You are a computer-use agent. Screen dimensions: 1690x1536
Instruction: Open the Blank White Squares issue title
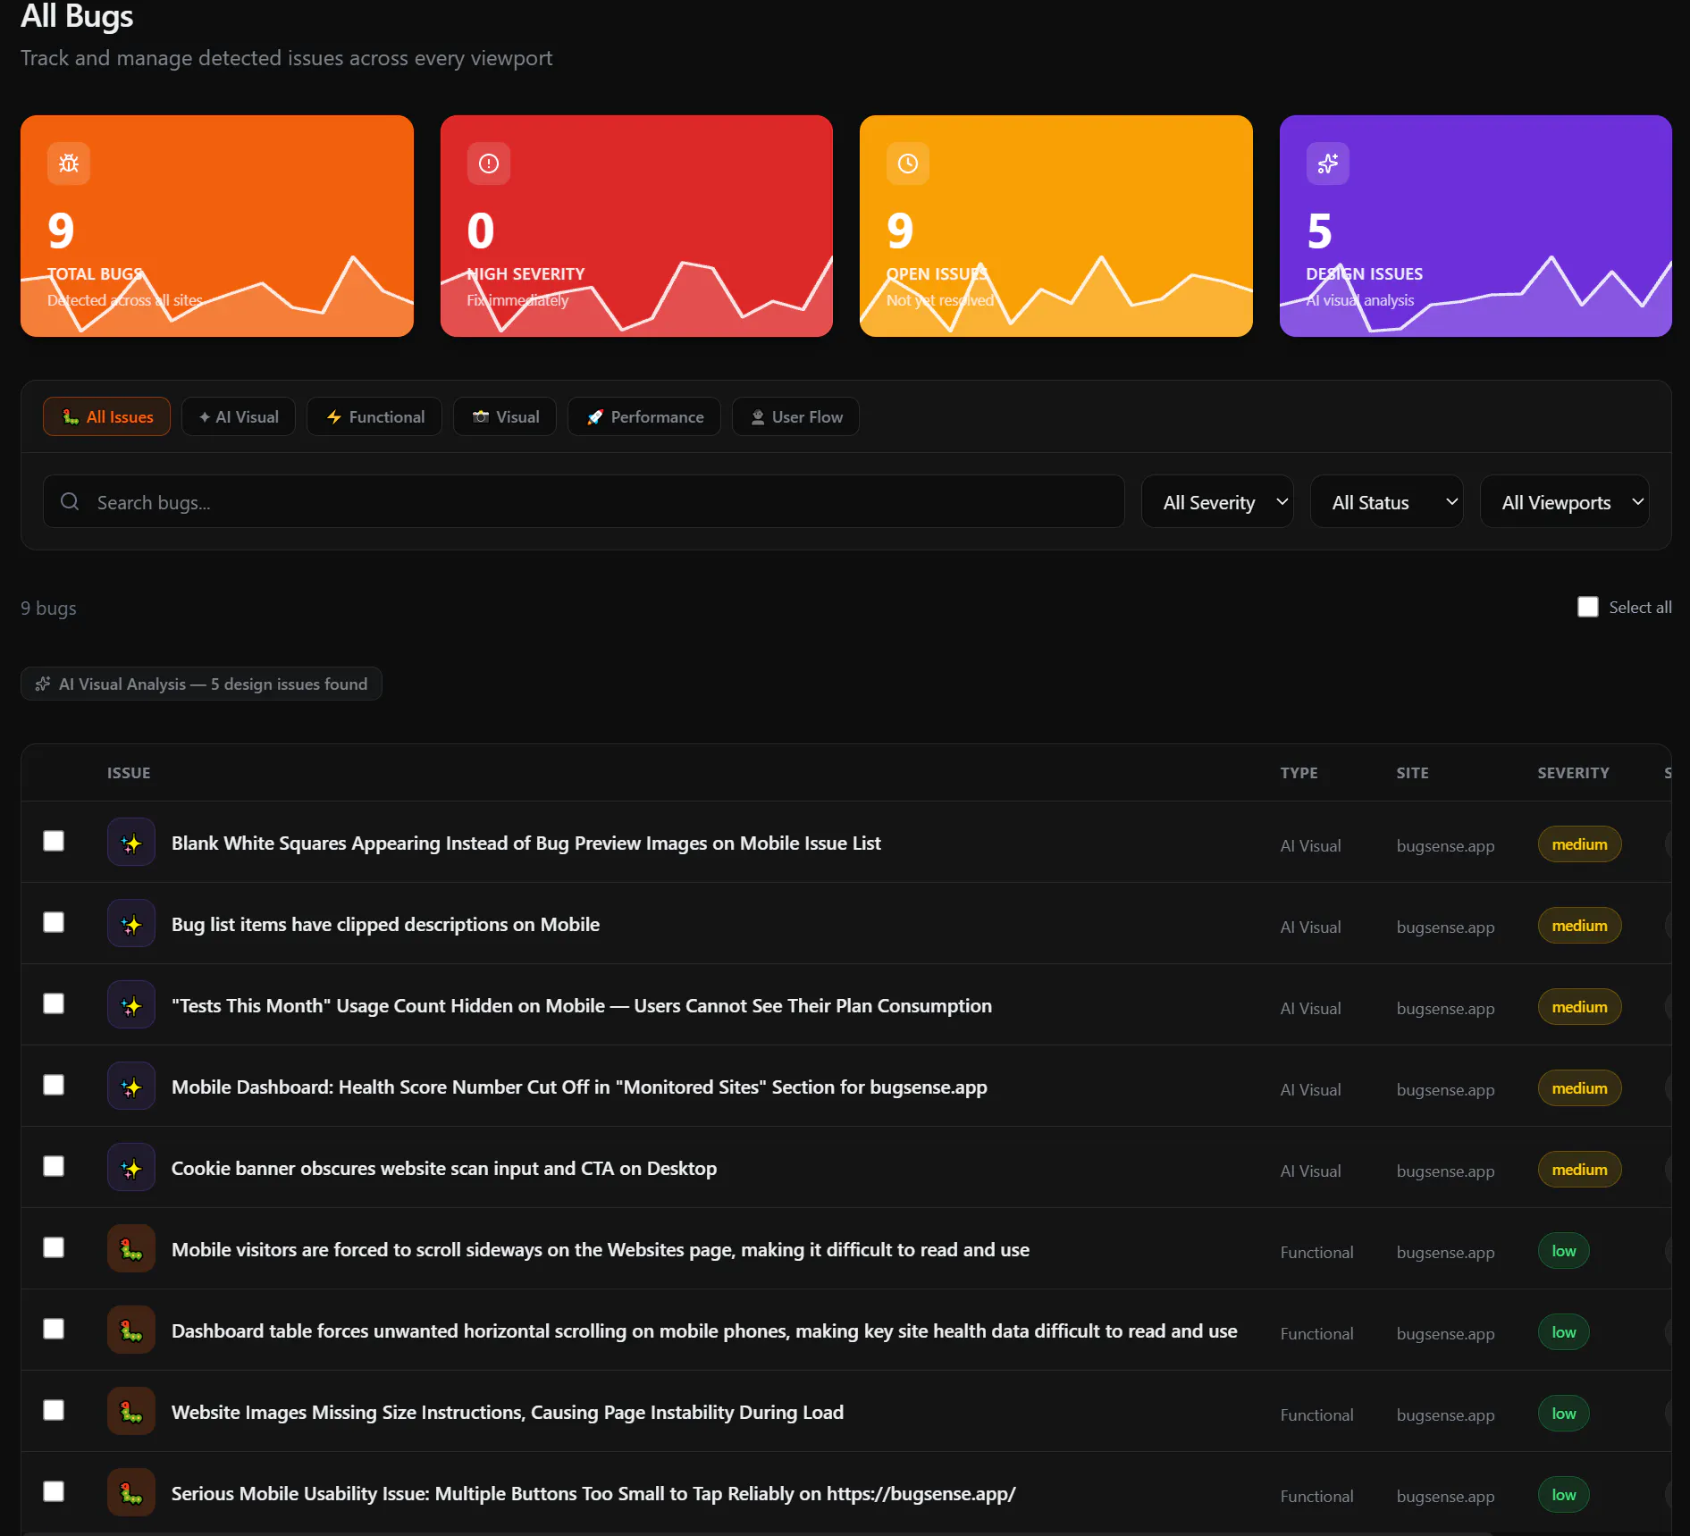(x=525, y=843)
